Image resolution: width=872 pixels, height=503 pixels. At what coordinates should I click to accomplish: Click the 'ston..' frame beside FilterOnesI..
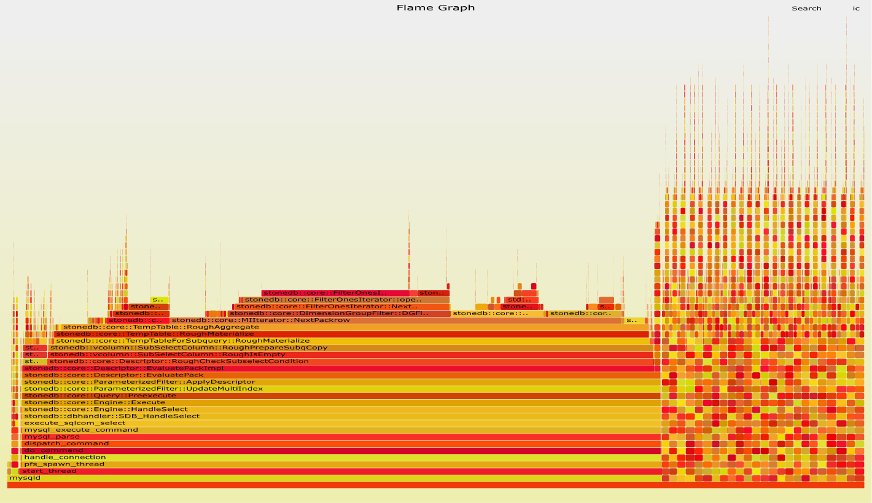[x=434, y=294]
